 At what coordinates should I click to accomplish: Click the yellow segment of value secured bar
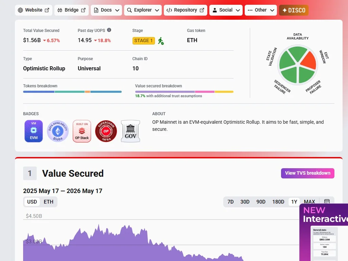pyautogui.click(x=224, y=92)
